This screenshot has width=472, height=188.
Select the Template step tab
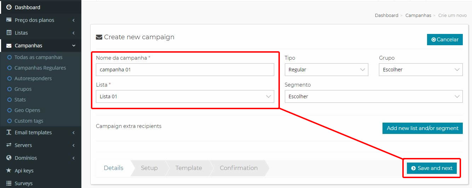189,168
